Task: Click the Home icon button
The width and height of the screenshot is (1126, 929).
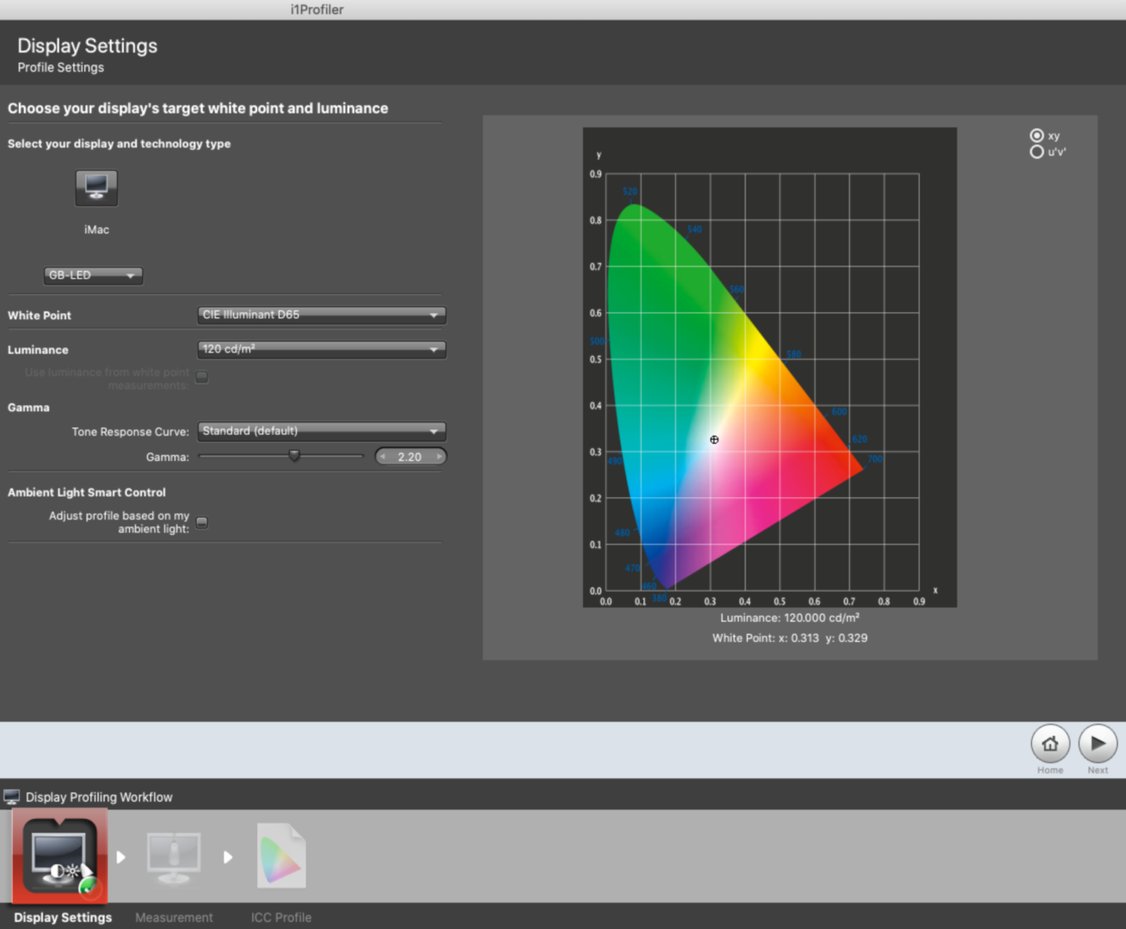Action: coord(1049,743)
